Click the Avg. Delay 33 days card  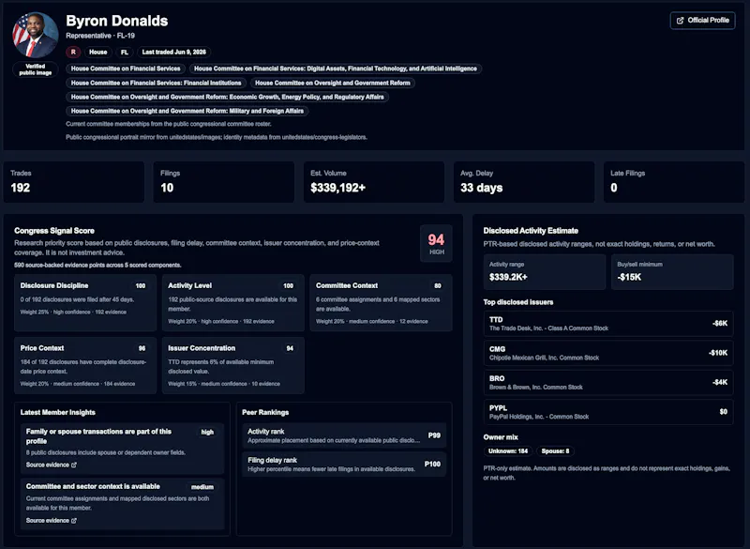click(x=524, y=182)
